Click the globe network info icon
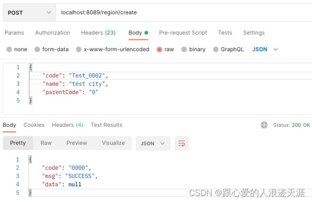Image resolution: width=312 pixels, height=202 pixels. coord(264,125)
